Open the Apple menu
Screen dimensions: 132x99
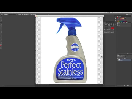[x=1, y=13]
